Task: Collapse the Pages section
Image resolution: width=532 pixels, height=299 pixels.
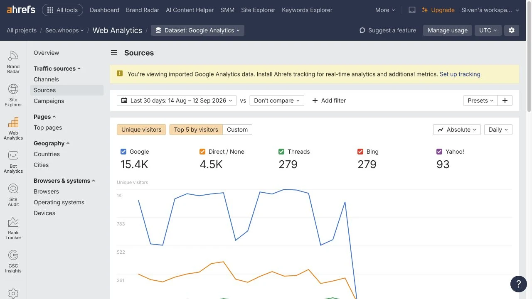Action: pyautogui.click(x=44, y=117)
